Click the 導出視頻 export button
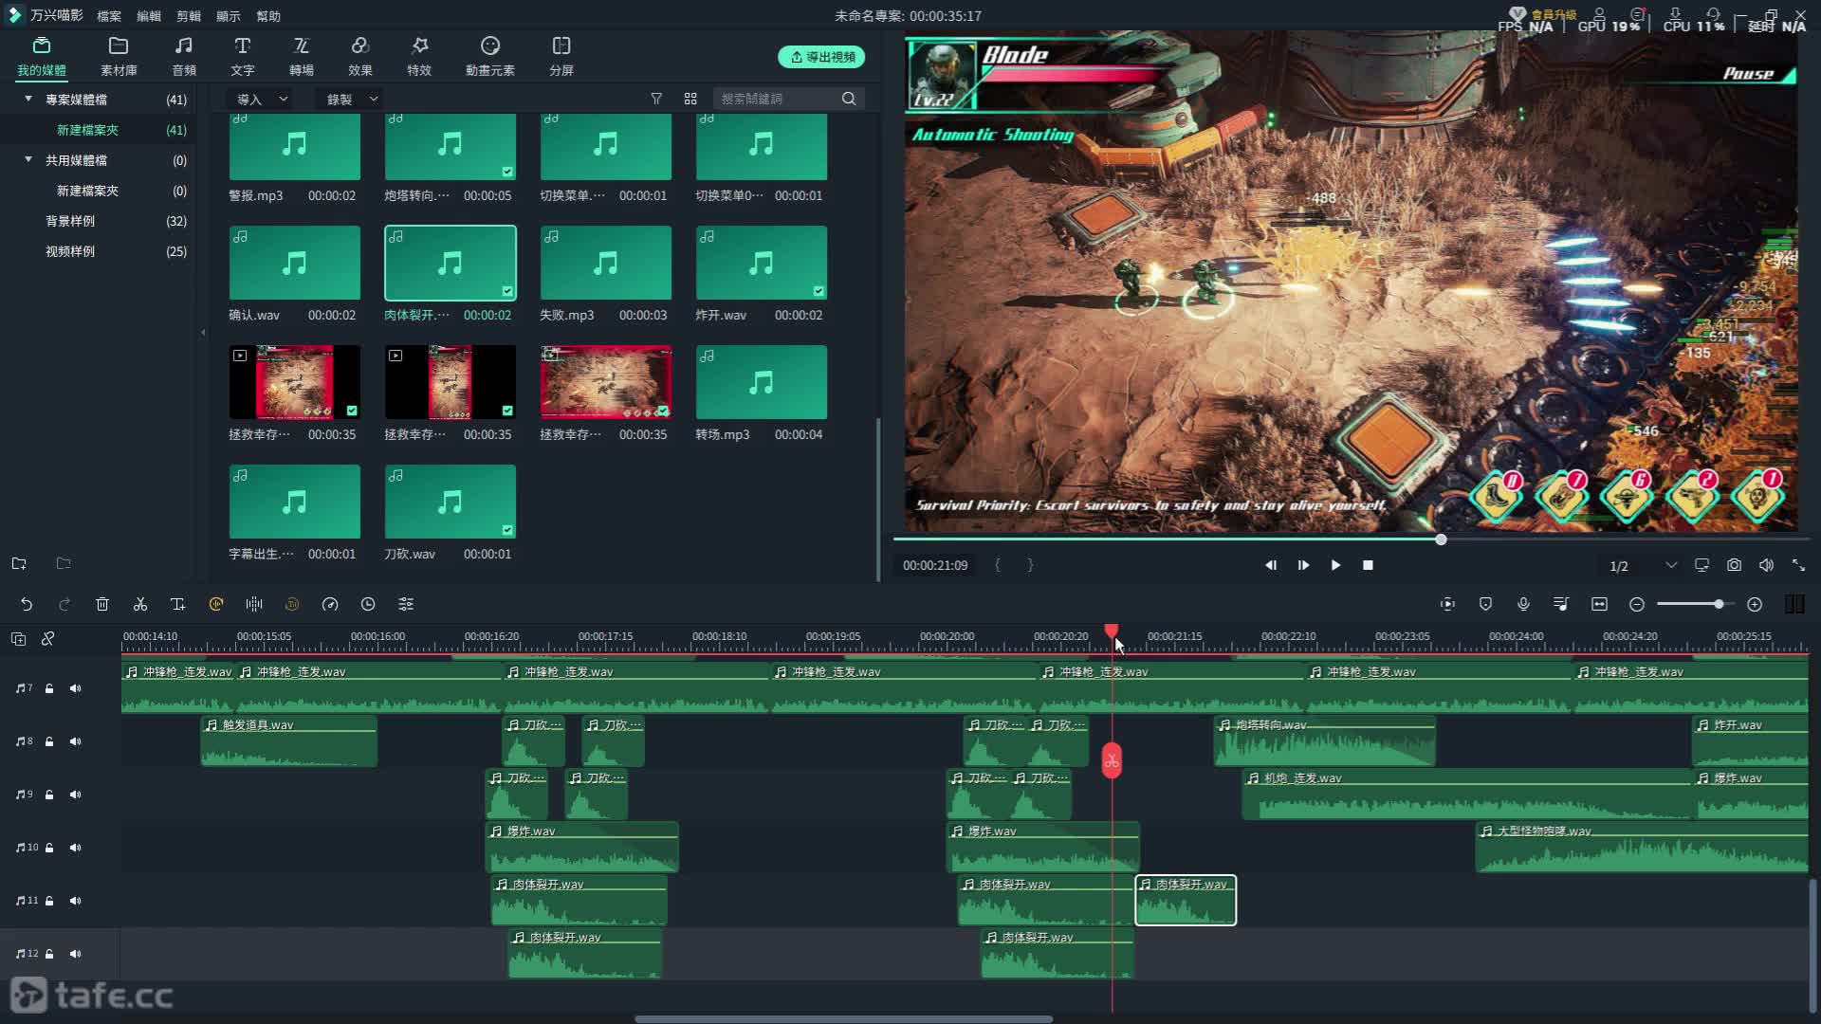 [821, 57]
